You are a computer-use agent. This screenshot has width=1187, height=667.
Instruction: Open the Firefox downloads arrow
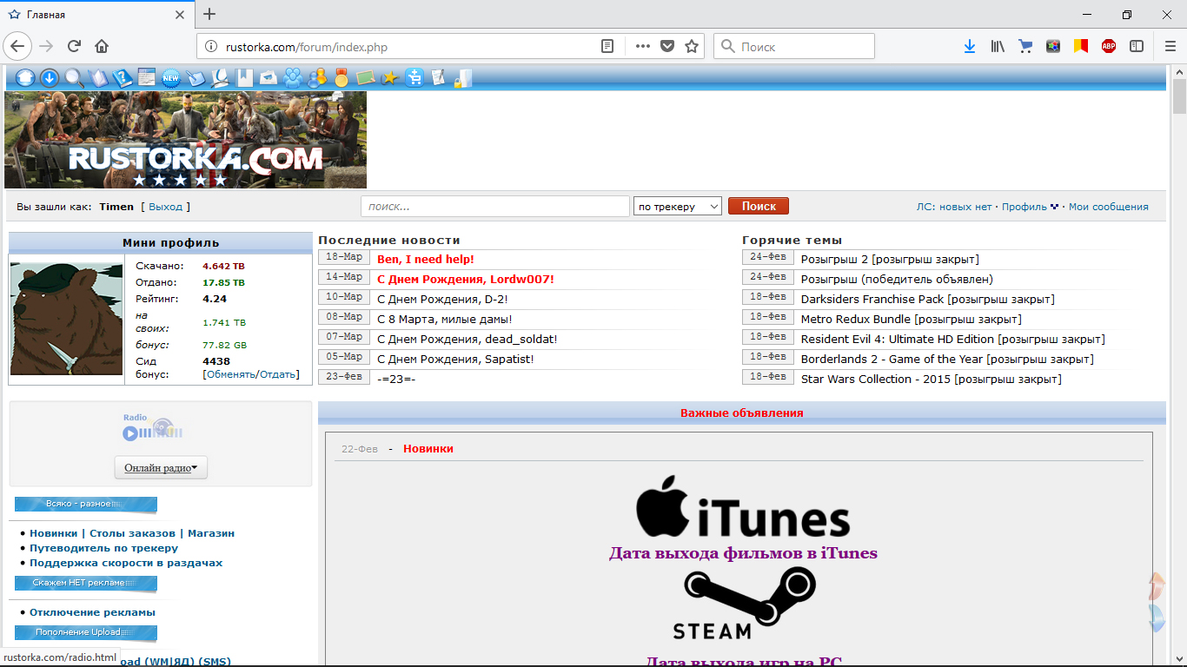click(x=970, y=47)
